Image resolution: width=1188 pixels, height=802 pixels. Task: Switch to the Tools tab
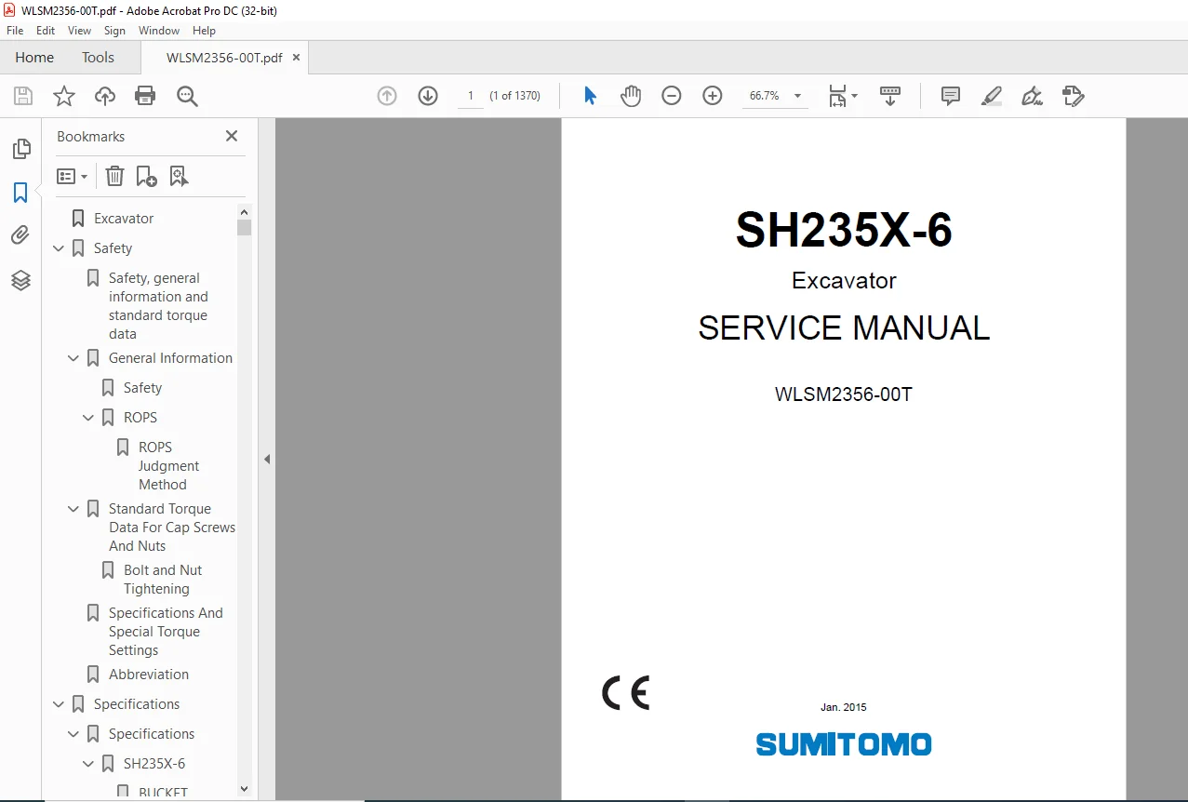point(98,58)
